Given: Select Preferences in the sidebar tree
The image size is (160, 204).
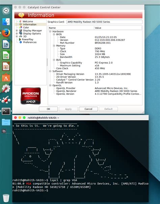Looking at the screenshot, I should (x=30, y=42).
